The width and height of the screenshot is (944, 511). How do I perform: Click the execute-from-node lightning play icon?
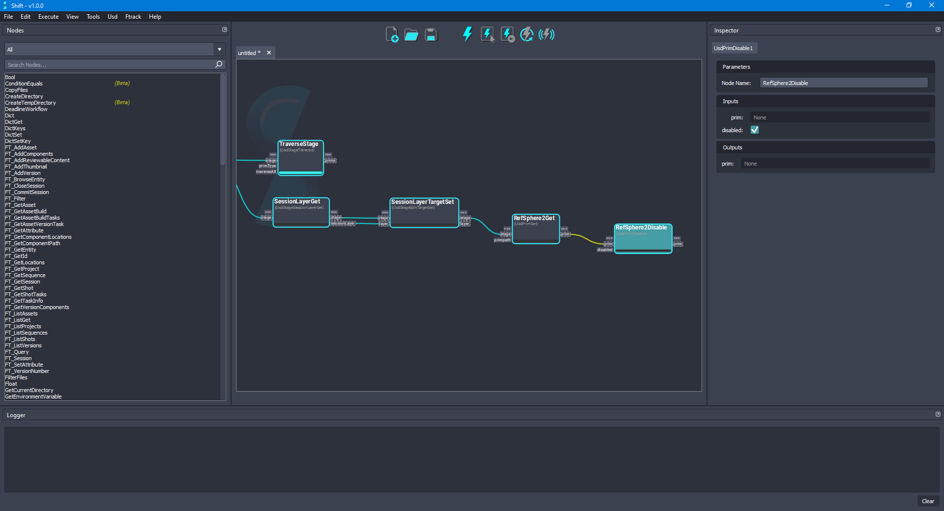tap(507, 34)
